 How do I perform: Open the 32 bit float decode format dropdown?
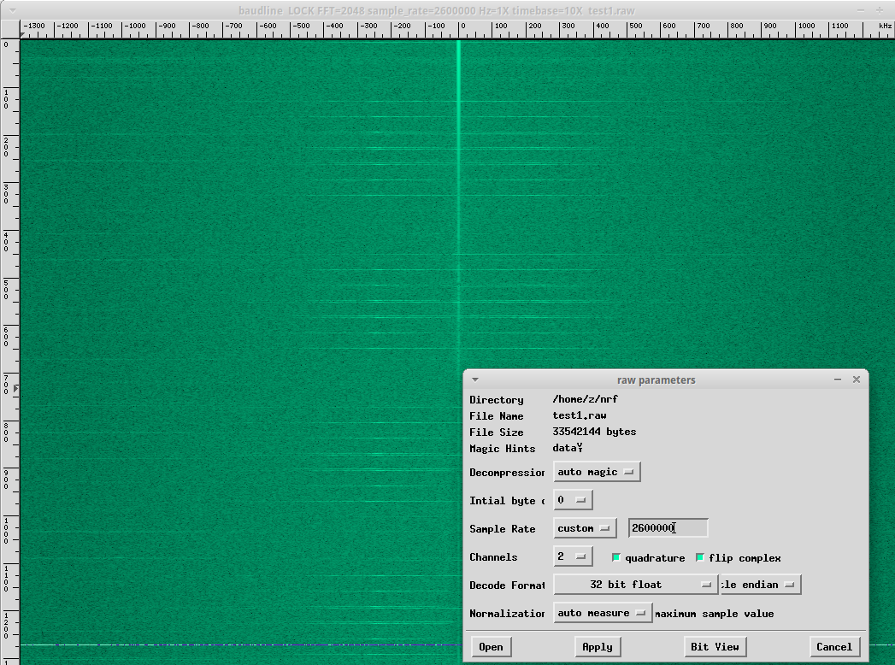[x=635, y=585]
